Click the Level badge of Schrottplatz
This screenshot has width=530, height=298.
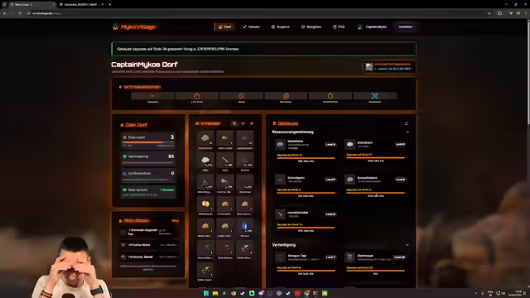pyautogui.click(x=330, y=180)
